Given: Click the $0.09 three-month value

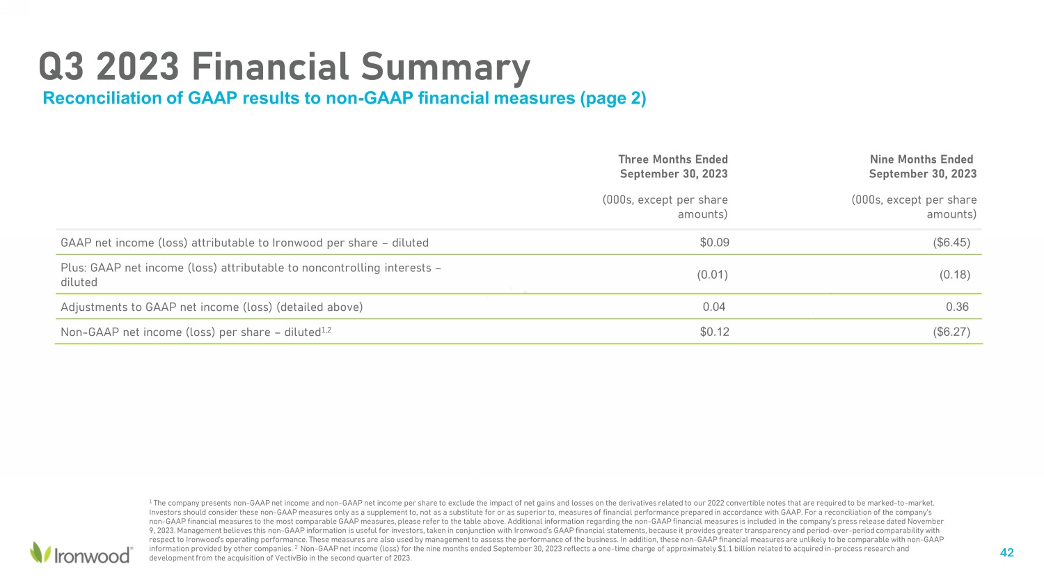Looking at the screenshot, I should click(714, 243).
